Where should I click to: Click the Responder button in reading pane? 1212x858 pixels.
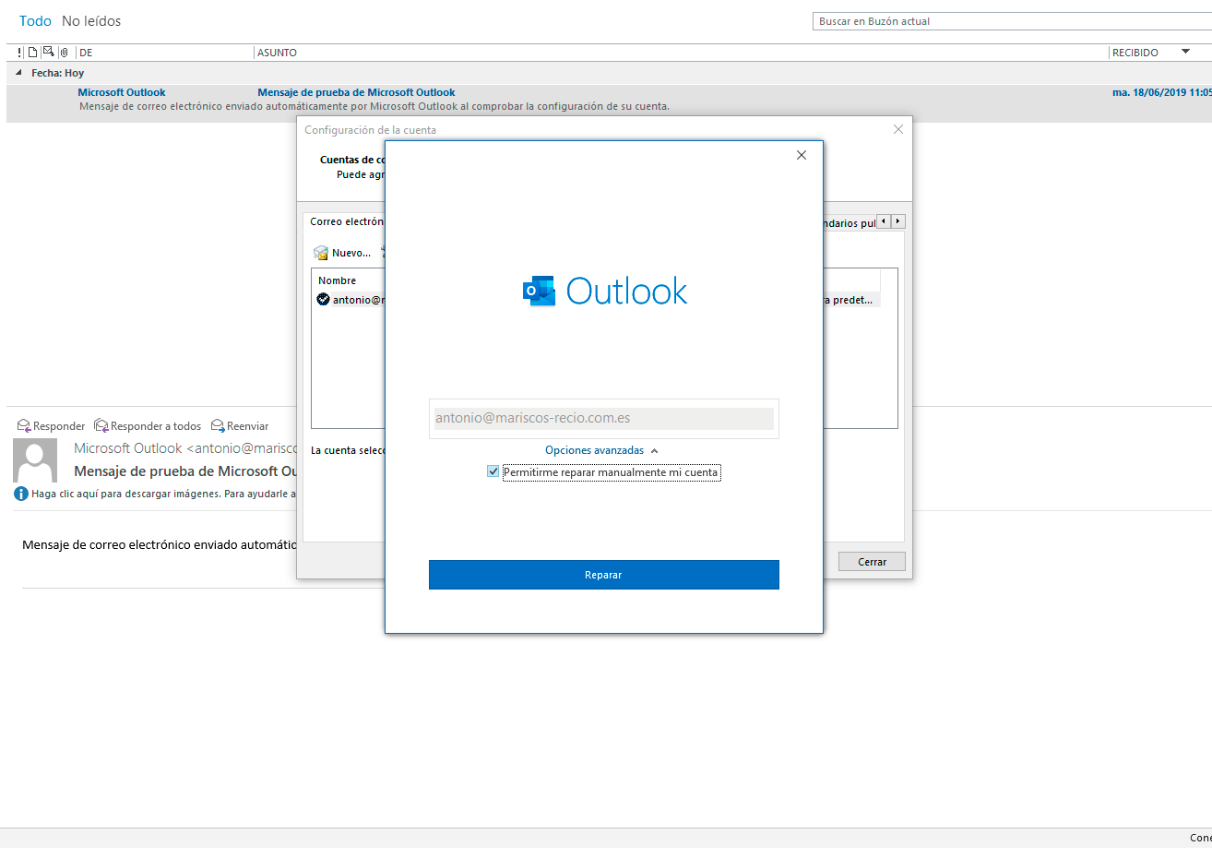pyautogui.click(x=51, y=426)
